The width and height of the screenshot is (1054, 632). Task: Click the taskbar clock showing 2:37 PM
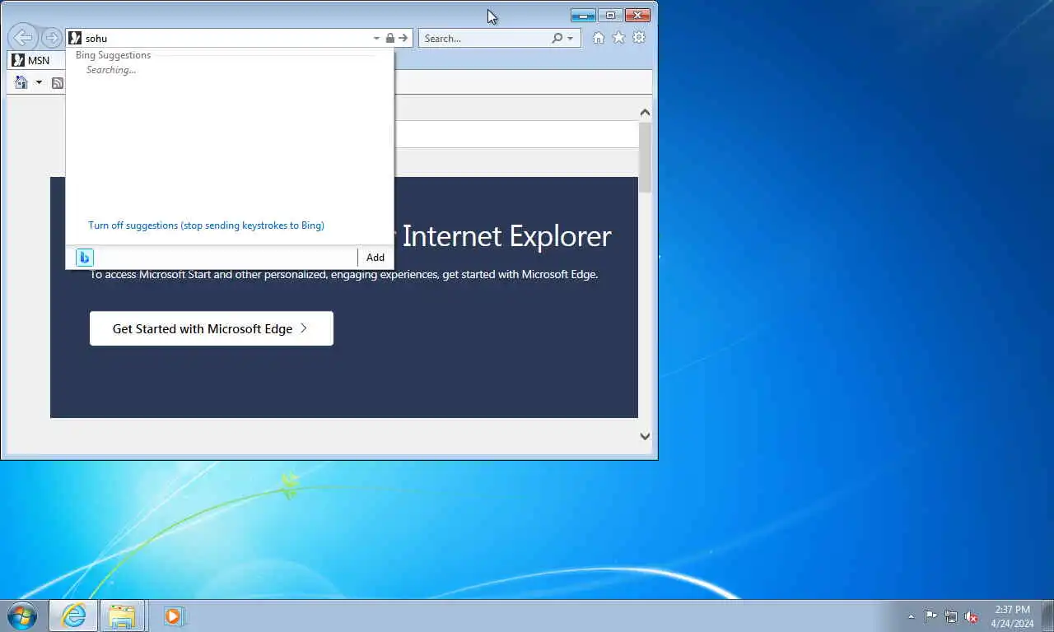click(1012, 616)
